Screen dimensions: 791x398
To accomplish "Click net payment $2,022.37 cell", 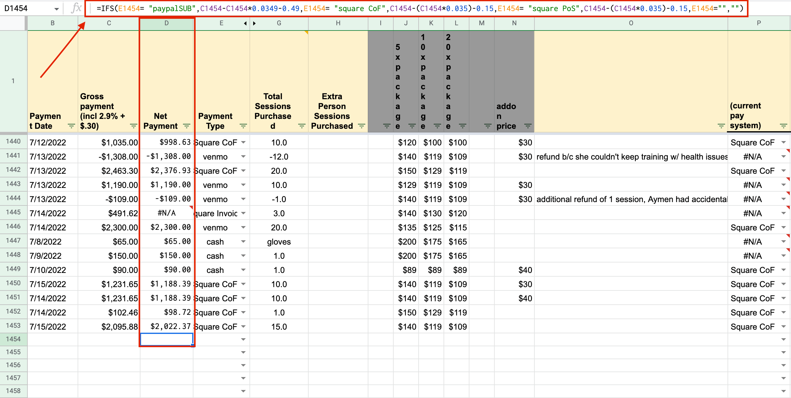I will (x=167, y=327).
